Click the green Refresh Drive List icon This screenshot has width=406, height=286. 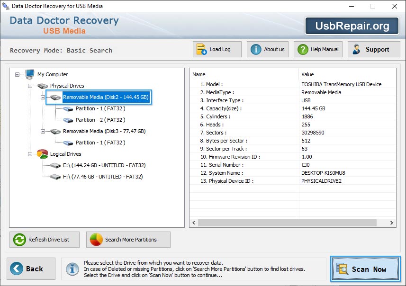point(19,240)
